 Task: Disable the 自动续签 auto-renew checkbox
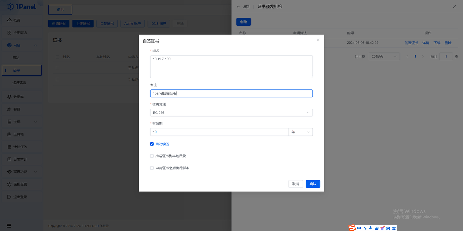(x=152, y=144)
